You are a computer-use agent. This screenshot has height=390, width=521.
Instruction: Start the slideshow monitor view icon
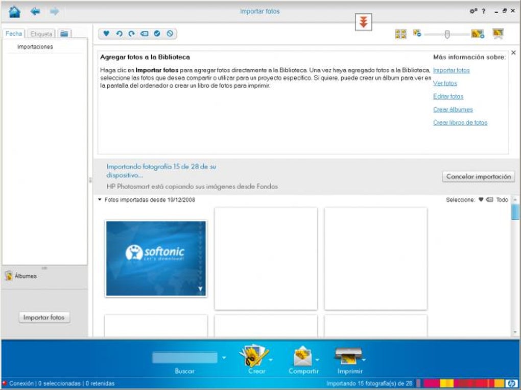pos(498,34)
